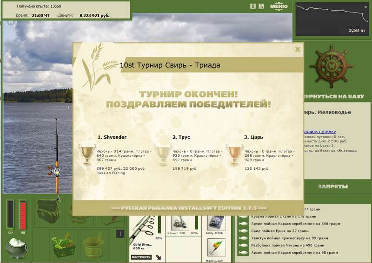Click fish icon beside Саид Ерша entry
Image resolution: width=372 pixels, height=263 pixels.
click(243, 231)
